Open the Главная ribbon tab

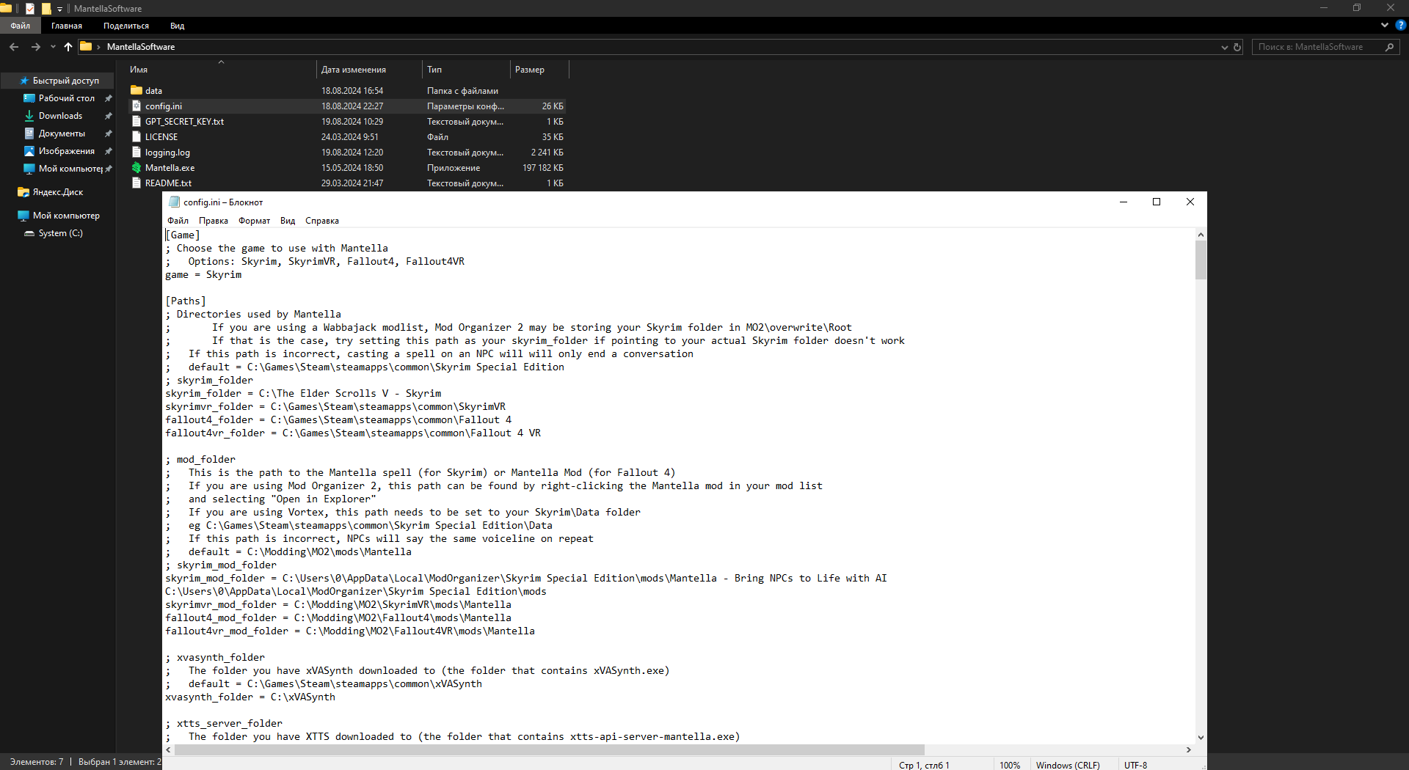pyautogui.click(x=67, y=26)
